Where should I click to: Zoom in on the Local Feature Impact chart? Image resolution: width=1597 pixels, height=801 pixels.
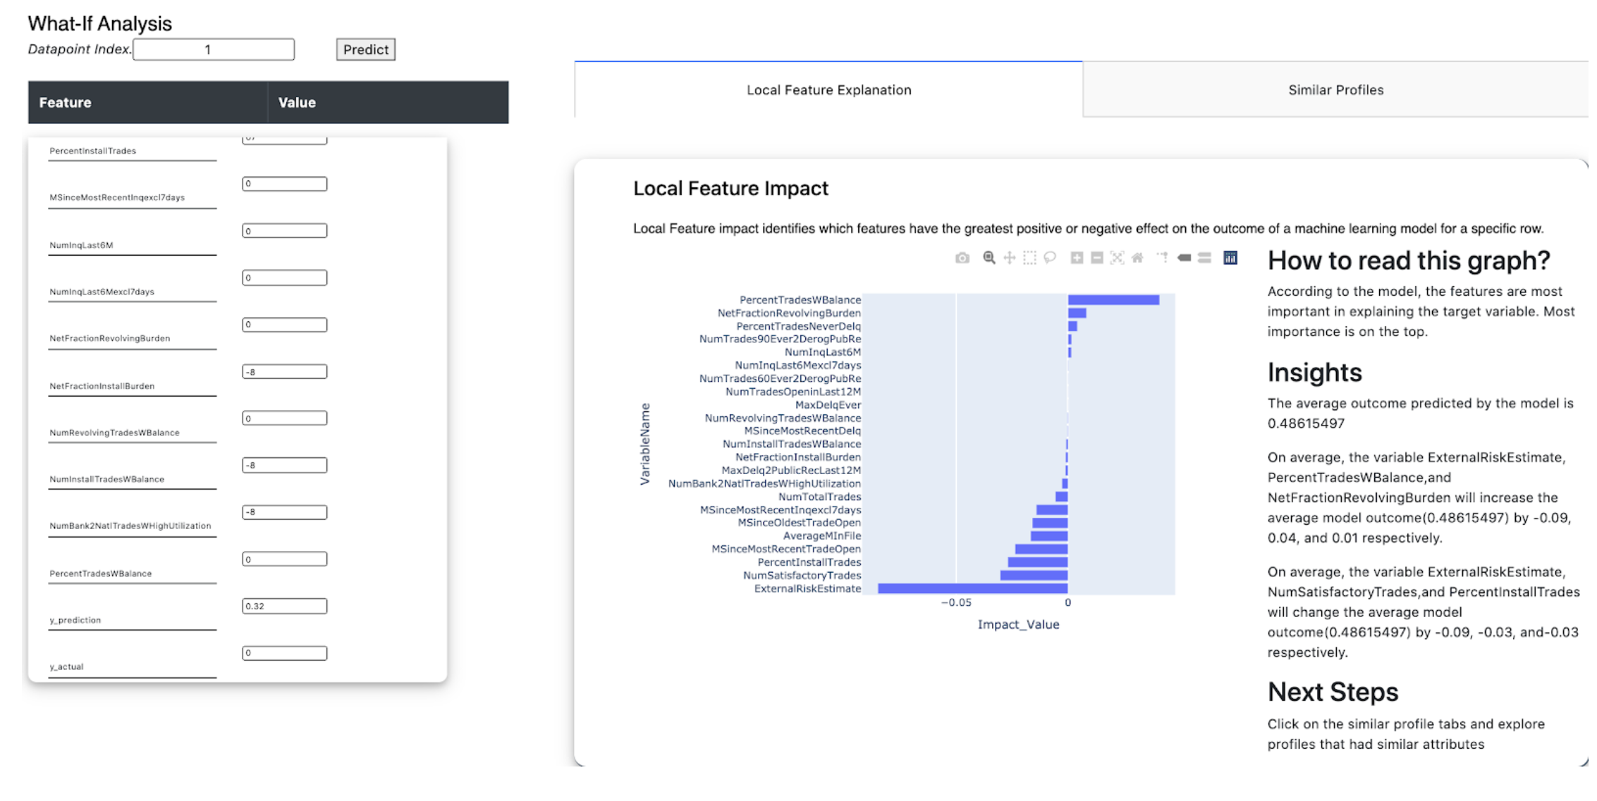tap(1077, 258)
